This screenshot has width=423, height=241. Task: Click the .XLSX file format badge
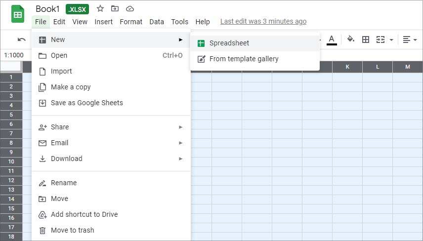pos(78,9)
